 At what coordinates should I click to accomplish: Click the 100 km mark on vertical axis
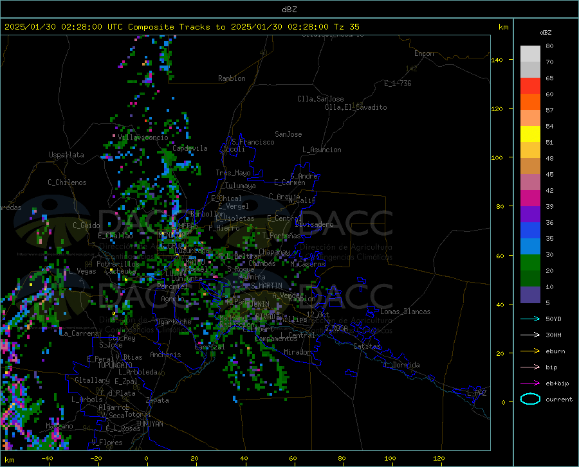[497, 157]
